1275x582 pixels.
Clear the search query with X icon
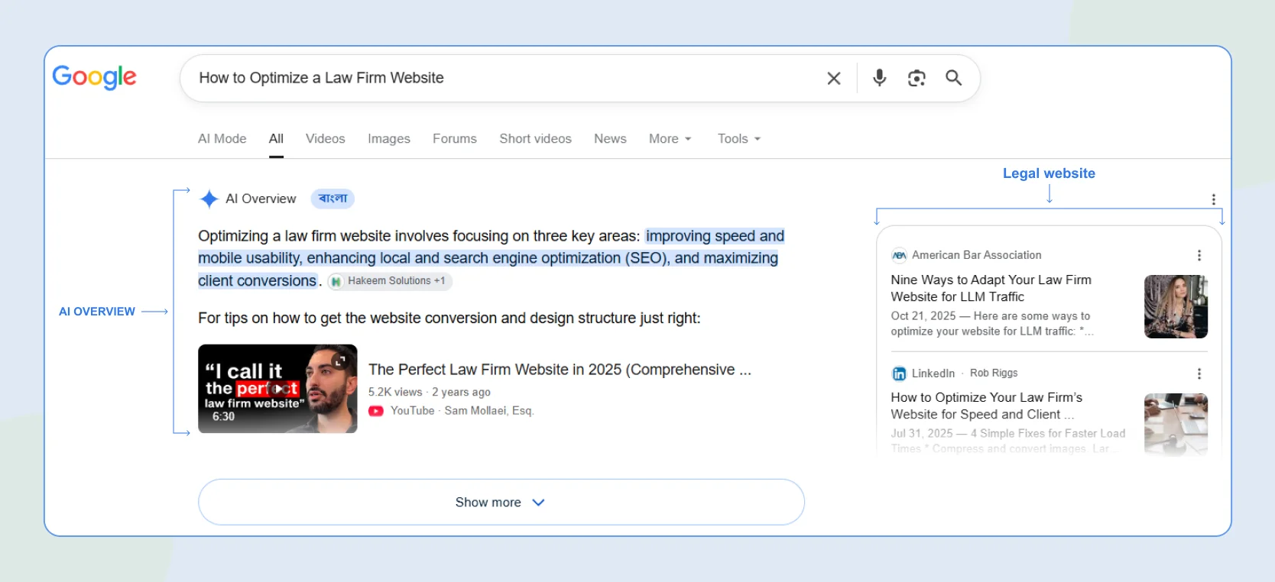tap(834, 78)
